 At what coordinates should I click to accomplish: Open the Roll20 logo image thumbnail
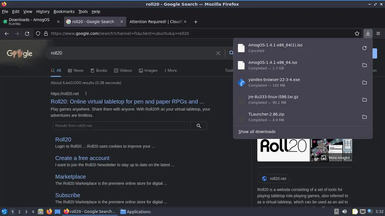pyautogui.click(x=284, y=150)
